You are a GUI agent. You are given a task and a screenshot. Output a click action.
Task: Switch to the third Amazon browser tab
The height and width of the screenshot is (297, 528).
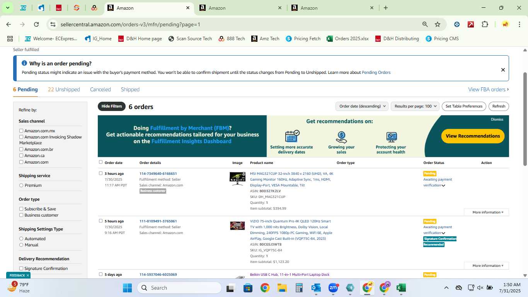[333, 8]
